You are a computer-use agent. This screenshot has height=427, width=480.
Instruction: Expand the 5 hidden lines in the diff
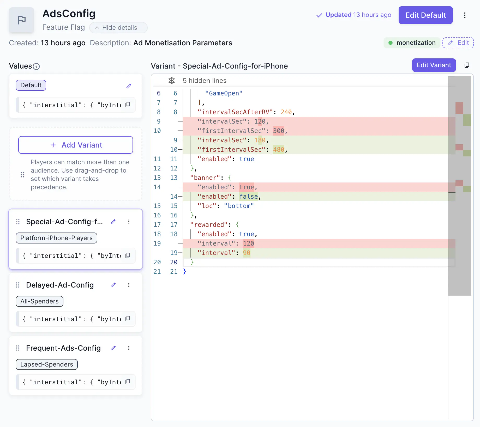(x=172, y=81)
